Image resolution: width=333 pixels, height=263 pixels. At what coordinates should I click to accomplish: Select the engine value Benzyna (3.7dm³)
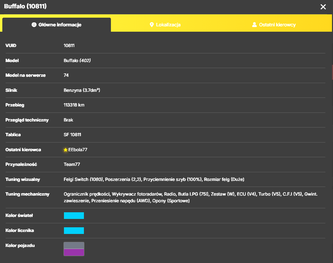82,90
